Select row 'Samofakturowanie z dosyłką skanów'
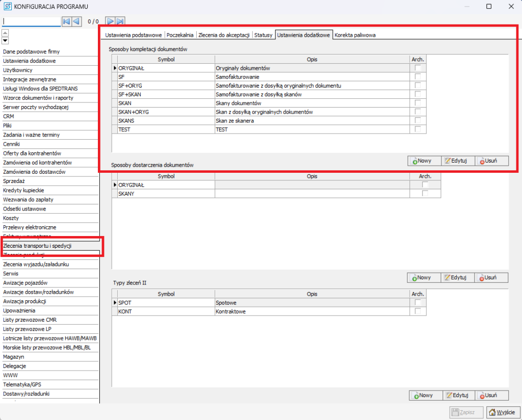 [269, 94]
